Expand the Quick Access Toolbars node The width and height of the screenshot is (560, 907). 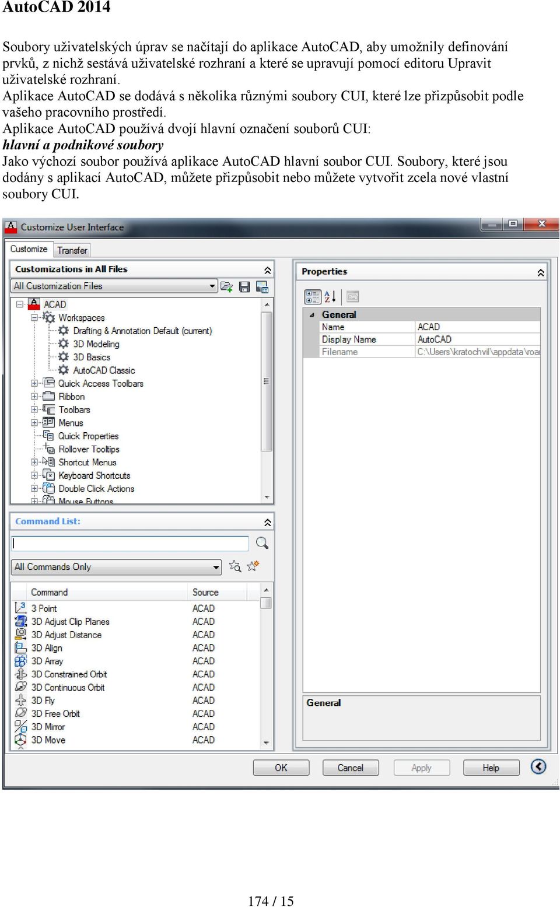[34, 383]
